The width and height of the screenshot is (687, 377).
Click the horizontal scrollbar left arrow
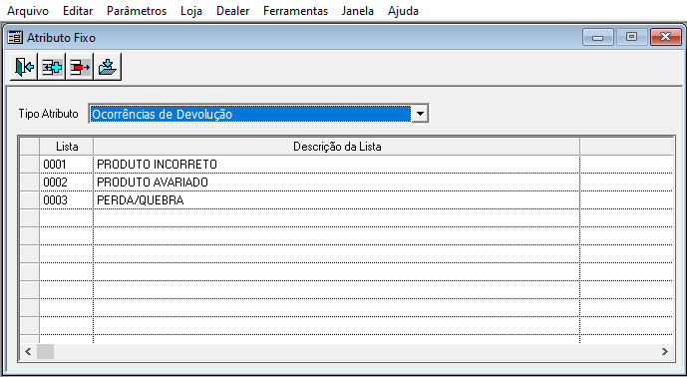28,352
